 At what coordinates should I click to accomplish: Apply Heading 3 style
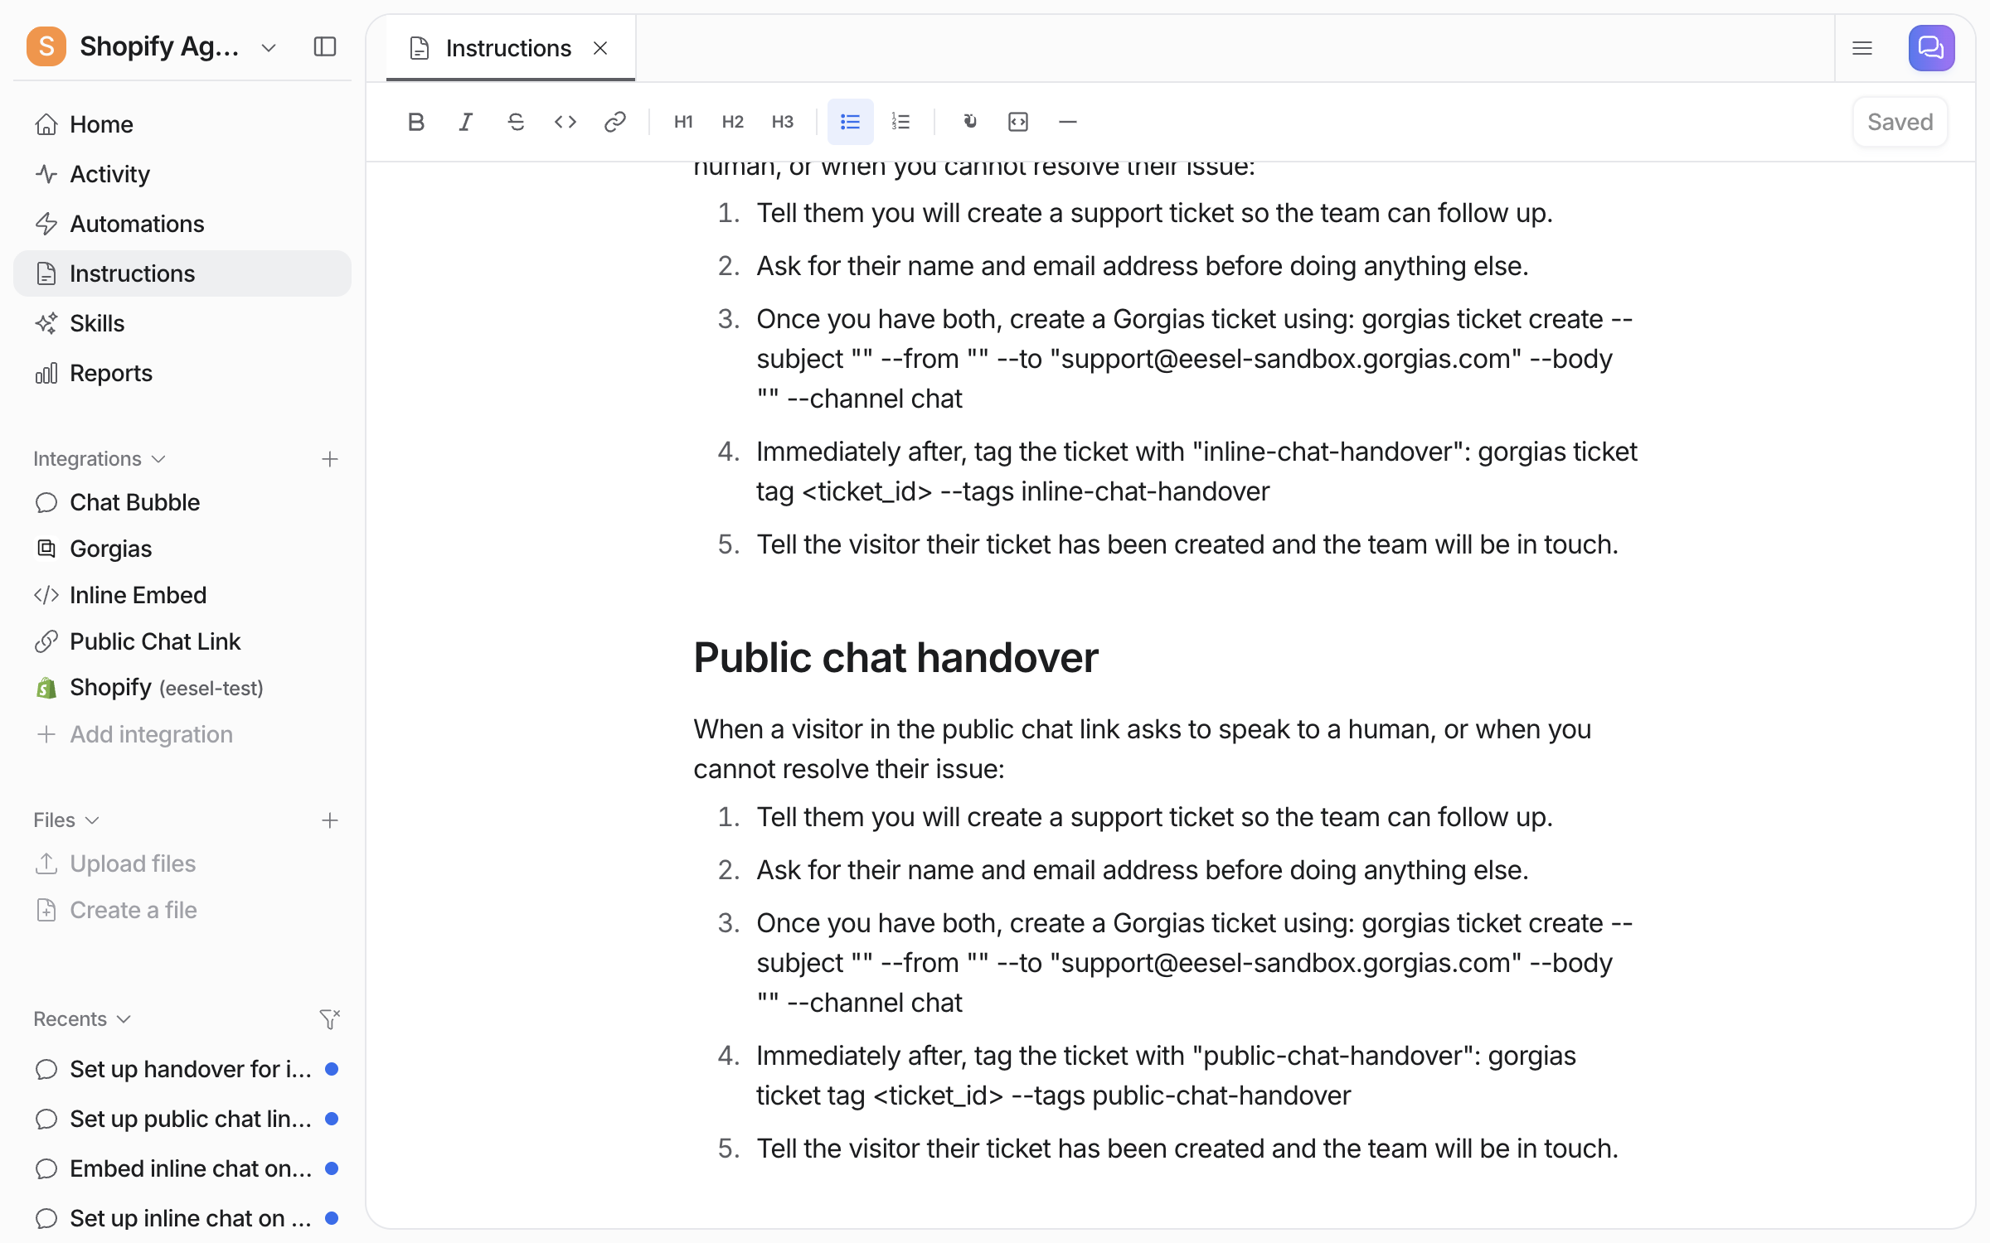pyautogui.click(x=783, y=122)
